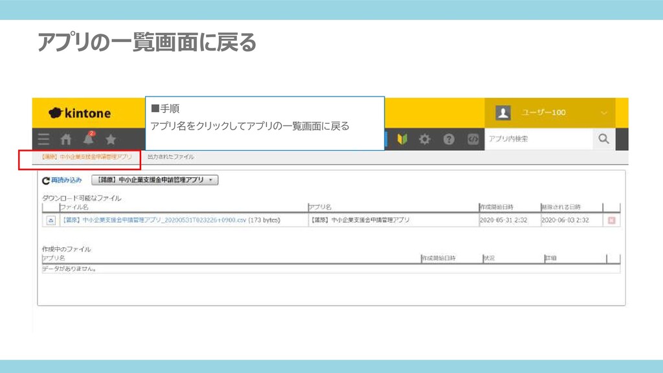The height and width of the screenshot is (373, 663).
Task: Go to the kintone home icon
Action: (x=66, y=139)
